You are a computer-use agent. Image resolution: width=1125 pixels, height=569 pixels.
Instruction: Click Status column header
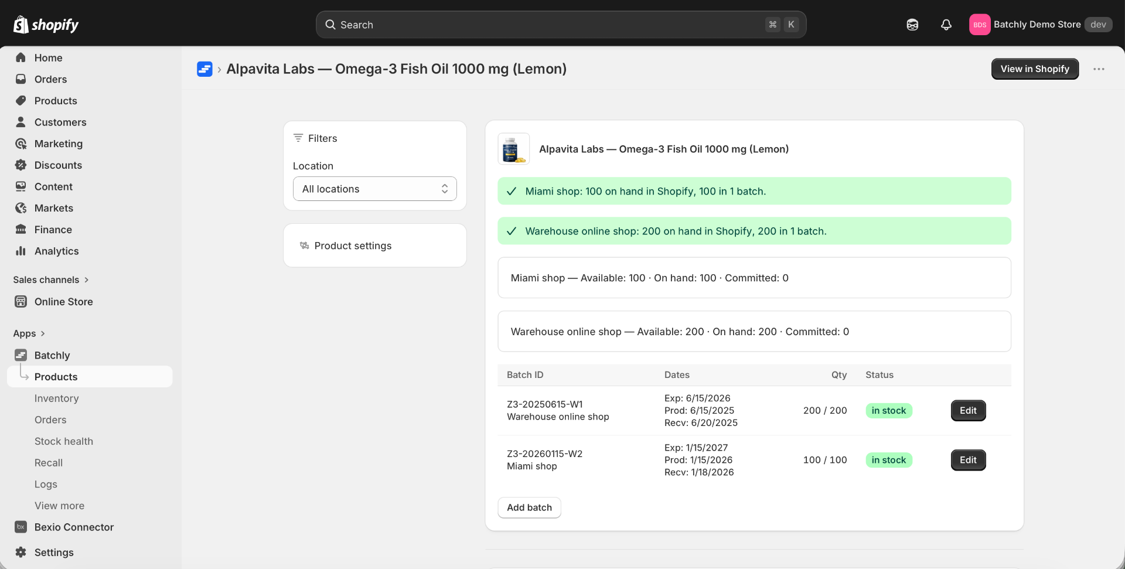[x=879, y=375]
